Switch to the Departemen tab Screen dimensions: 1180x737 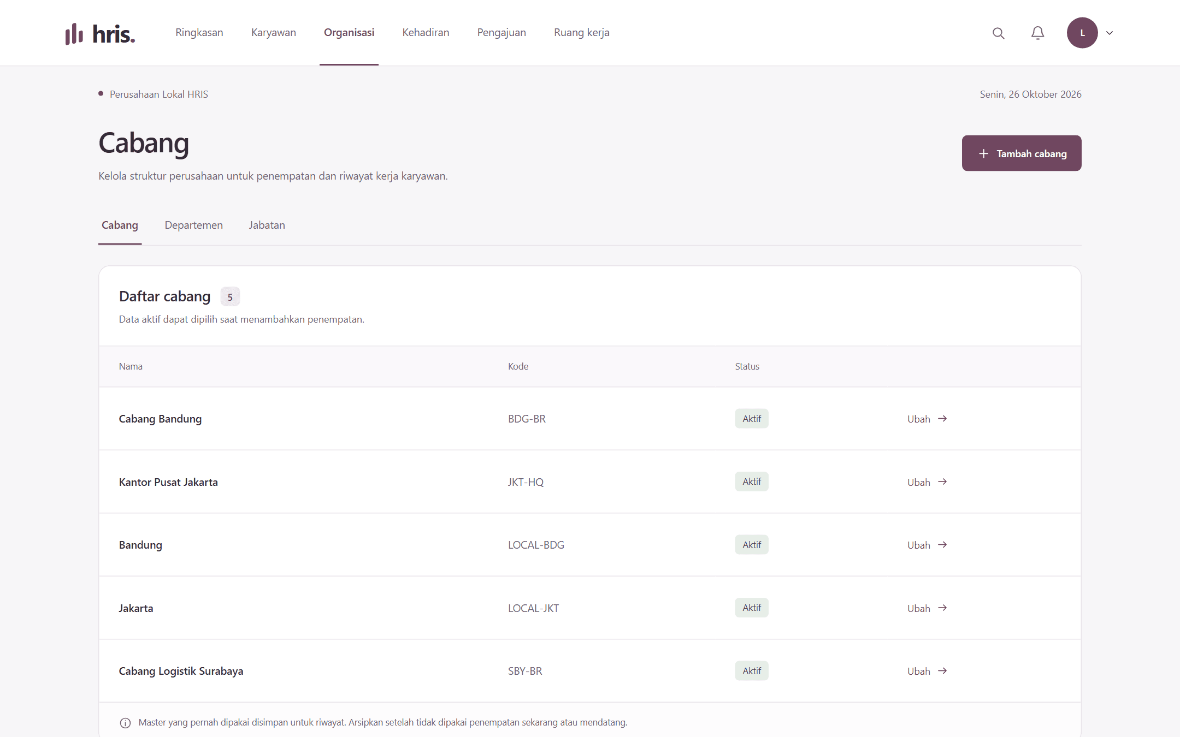[x=194, y=225]
